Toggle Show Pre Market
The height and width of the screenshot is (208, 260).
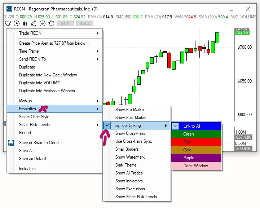(x=130, y=110)
